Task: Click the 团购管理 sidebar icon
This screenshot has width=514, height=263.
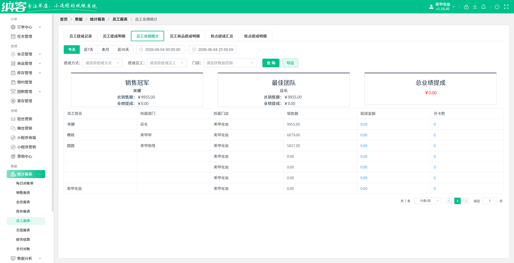Action: pos(13,92)
